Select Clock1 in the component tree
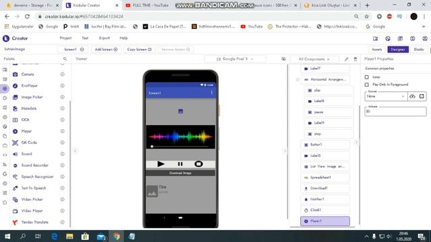431x242 pixels. tap(325, 210)
